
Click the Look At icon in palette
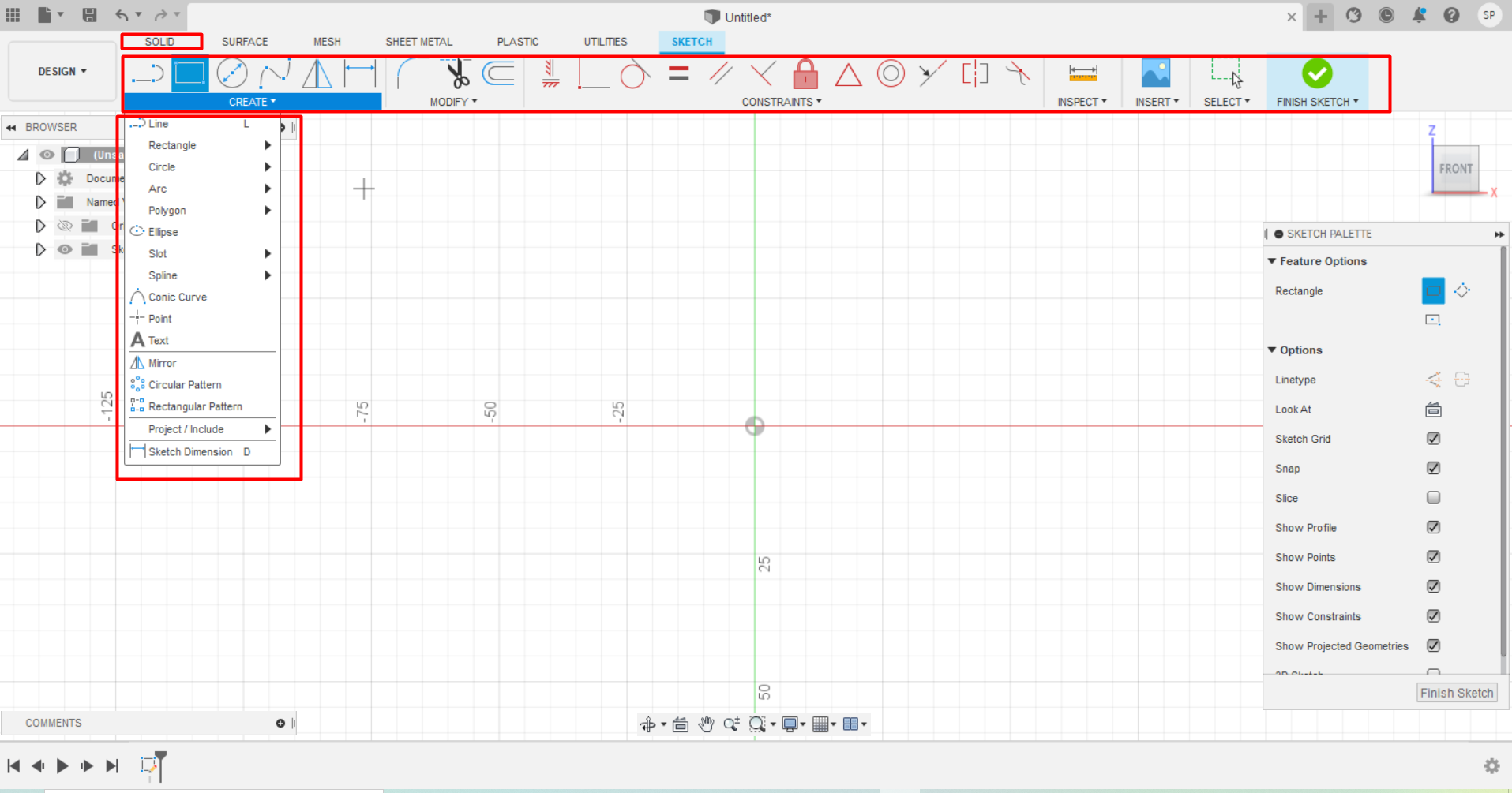pyautogui.click(x=1433, y=410)
